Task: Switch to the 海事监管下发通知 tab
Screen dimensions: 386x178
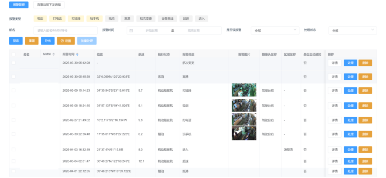Action: [49, 5]
